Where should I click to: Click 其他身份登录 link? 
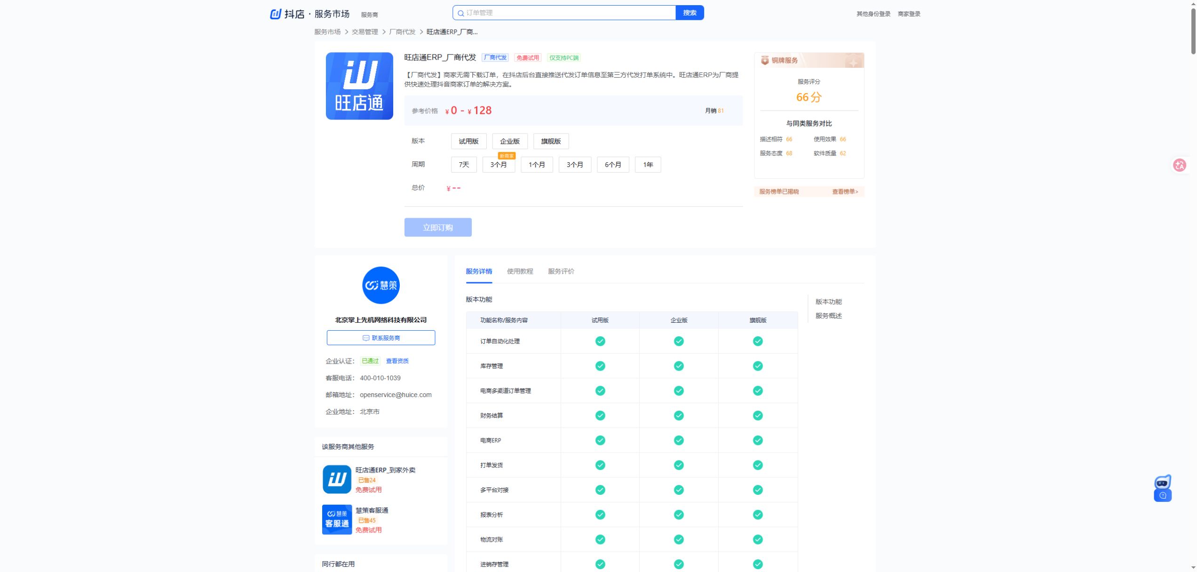[x=873, y=14]
